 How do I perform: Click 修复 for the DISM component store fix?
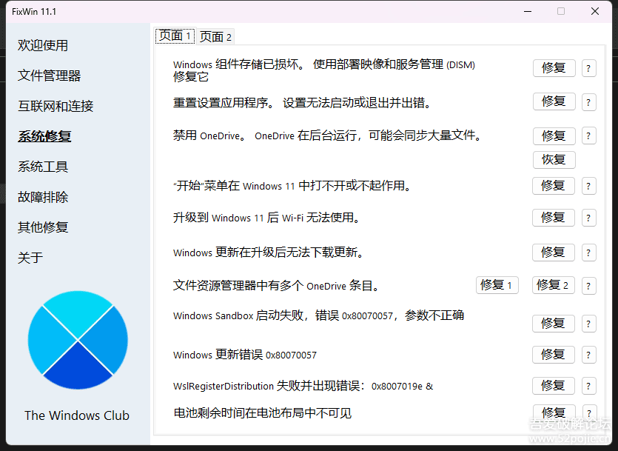pos(554,68)
